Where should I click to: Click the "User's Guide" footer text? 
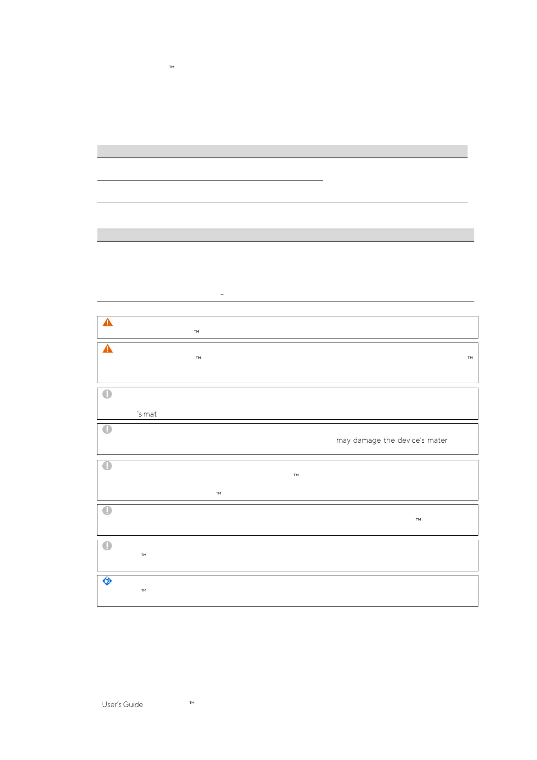(x=123, y=704)
